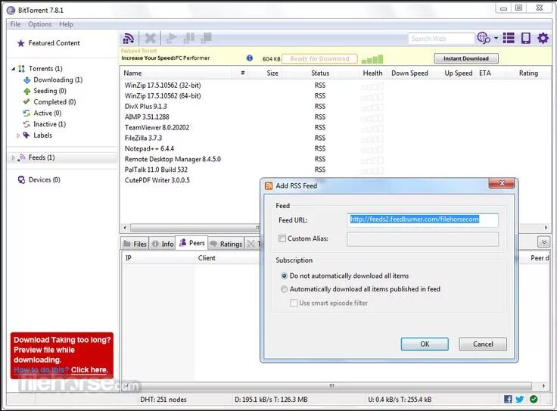The image size is (557, 411).
Task: Select the Active (0) category
Action: tap(42, 113)
